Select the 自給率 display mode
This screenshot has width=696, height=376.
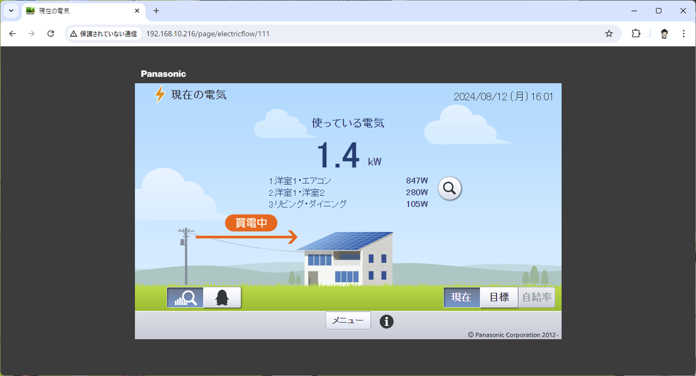point(537,298)
